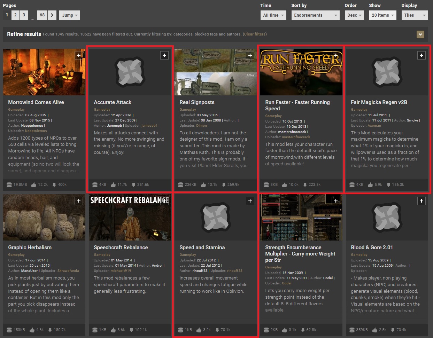Click endorsements thumbs-up icon on Accurate Attack
Screen dimensions: 433x338
[113, 184]
